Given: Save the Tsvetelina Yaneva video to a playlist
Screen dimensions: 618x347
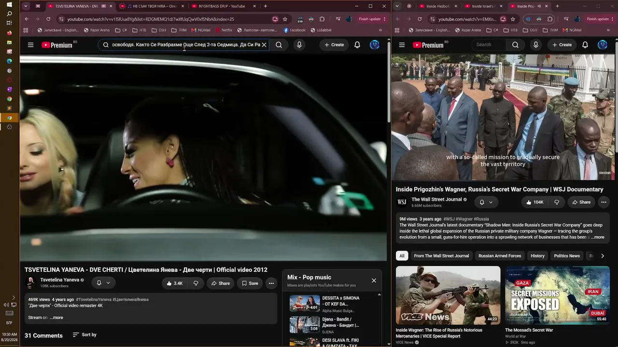Looking at the screenshot, I should point(250,283).
